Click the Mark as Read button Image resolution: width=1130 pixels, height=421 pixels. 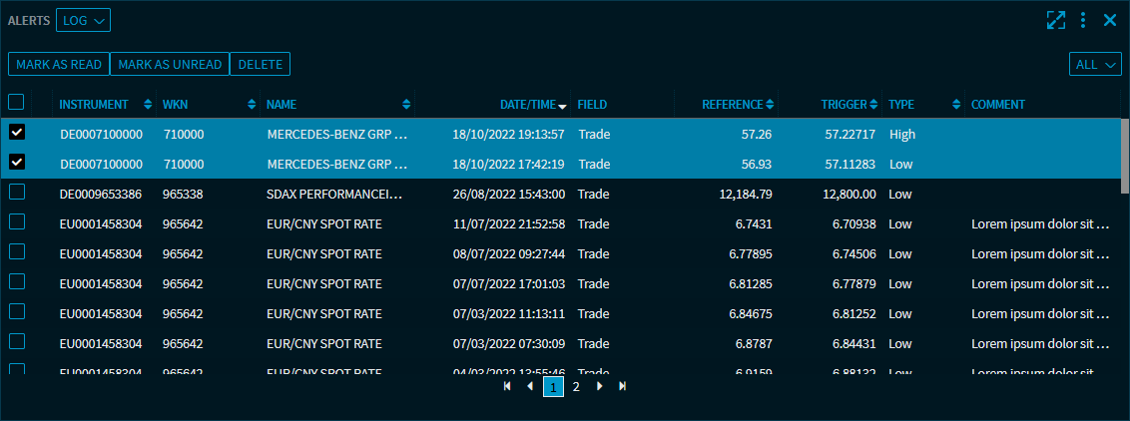[59, 65]
